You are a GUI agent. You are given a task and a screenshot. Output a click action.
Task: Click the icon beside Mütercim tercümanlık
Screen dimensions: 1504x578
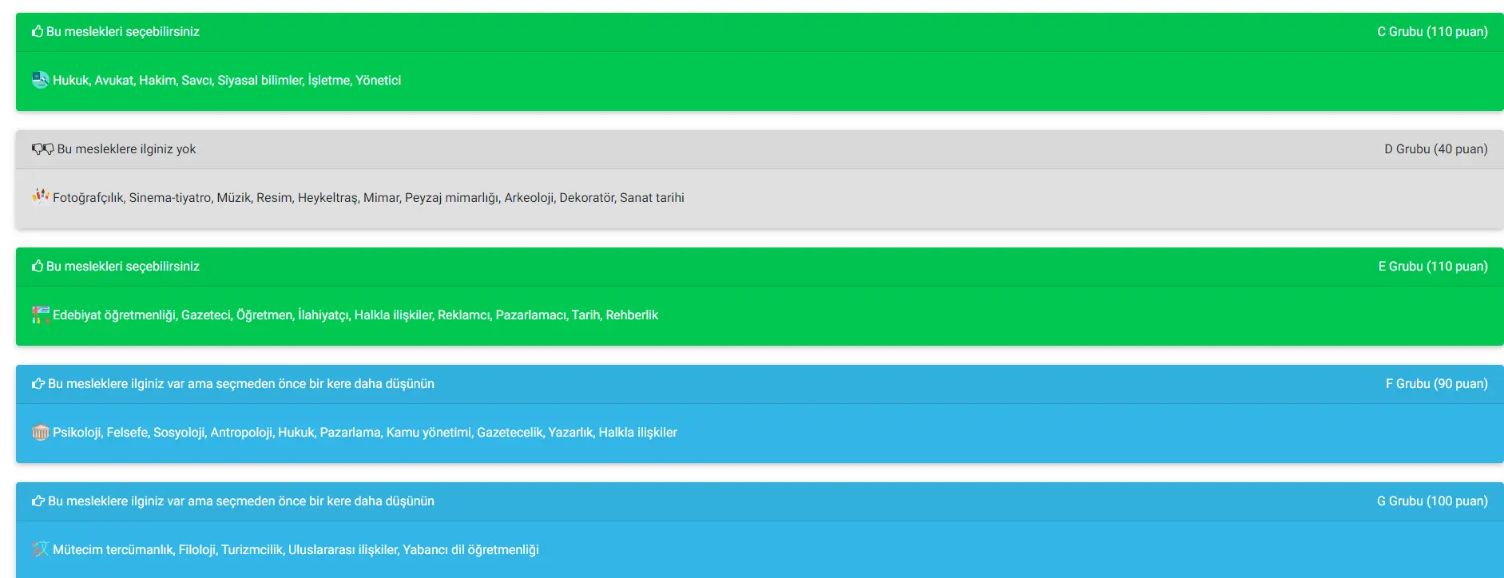tap(41, 549)
